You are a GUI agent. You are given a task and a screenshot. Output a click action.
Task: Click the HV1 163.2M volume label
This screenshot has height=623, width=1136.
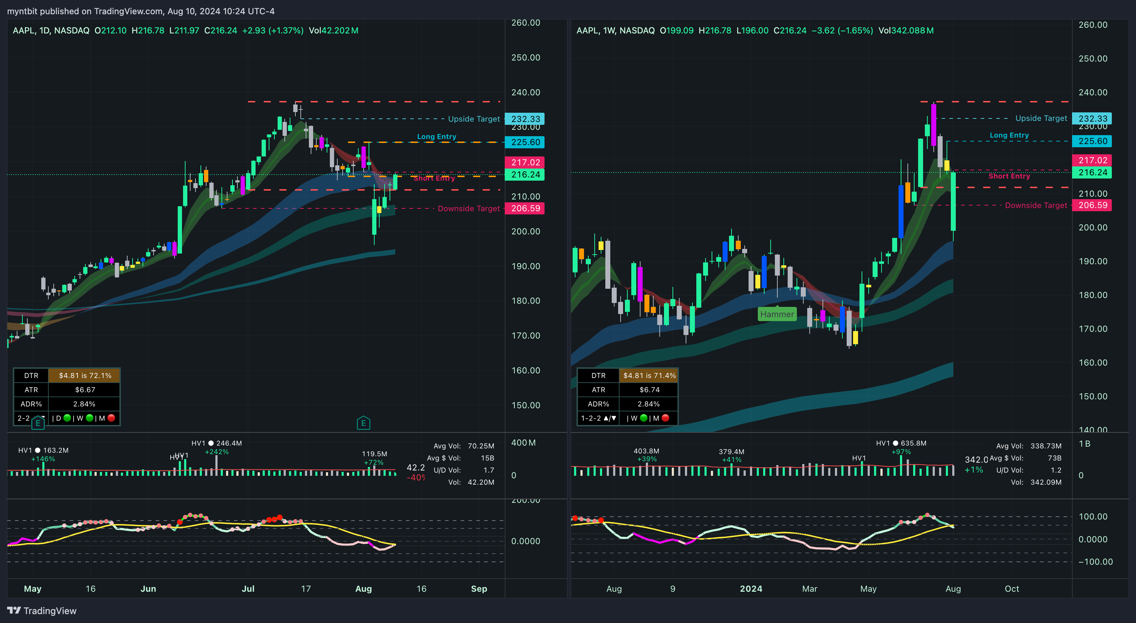click(x=43, y=450)
